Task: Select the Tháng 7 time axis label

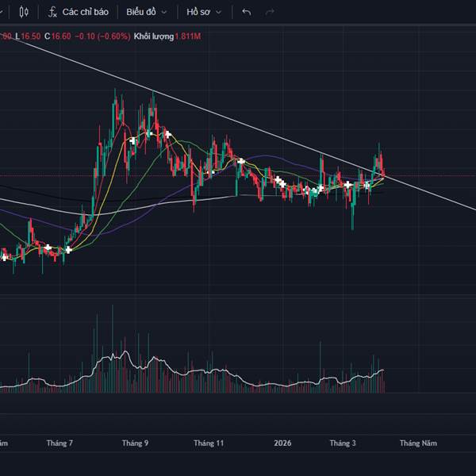Action: [x=60, y=443]
